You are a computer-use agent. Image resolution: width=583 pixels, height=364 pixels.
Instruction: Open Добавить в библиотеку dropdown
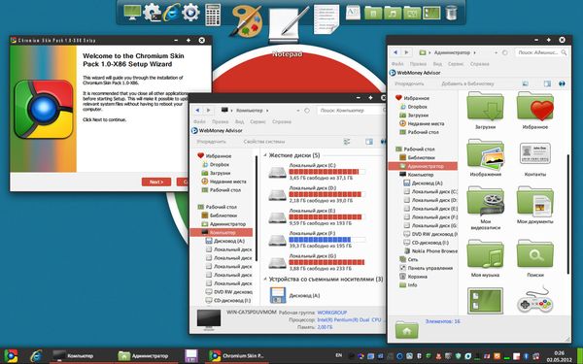[x=467, y=83]
